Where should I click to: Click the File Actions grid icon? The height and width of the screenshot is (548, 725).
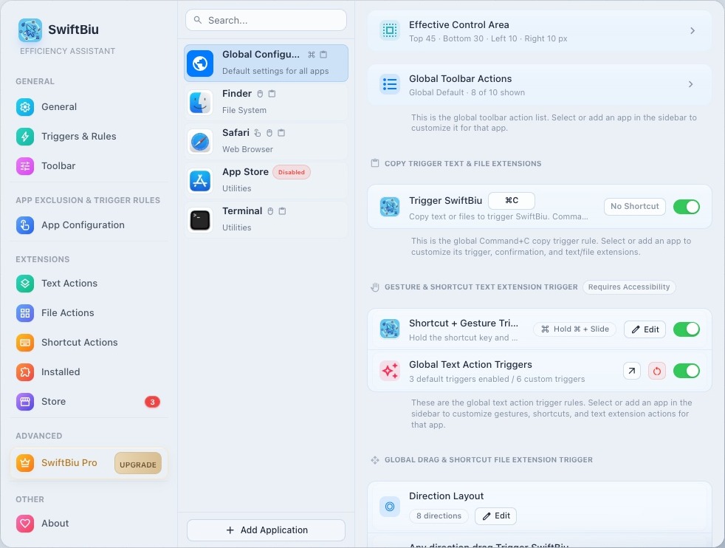pyautogui.click(x=25, y=313)
